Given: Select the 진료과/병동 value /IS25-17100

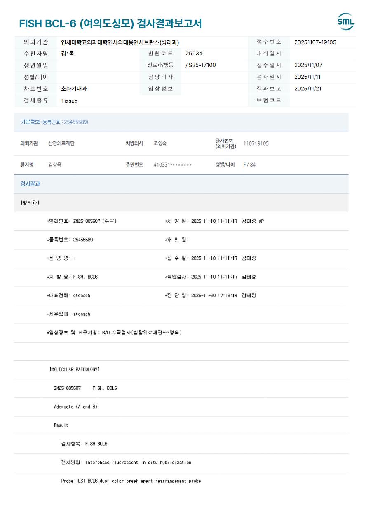Looking at the screenshot, I should 201,65.
